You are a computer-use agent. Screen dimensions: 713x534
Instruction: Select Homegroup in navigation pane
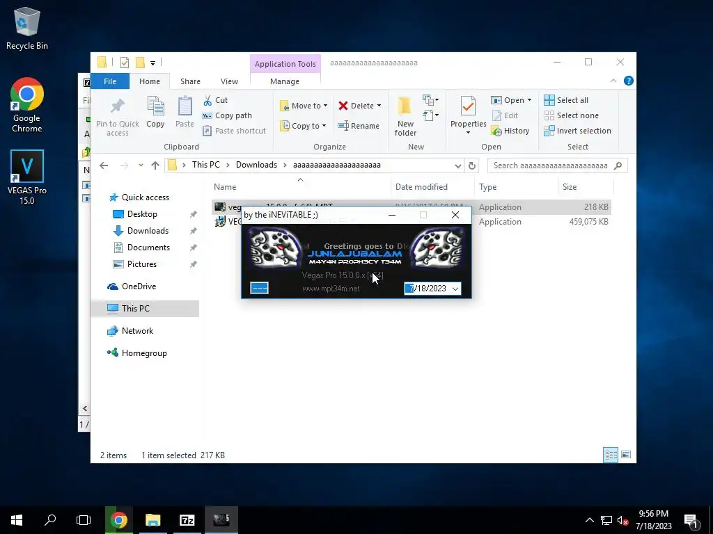(x=144, y=353)
